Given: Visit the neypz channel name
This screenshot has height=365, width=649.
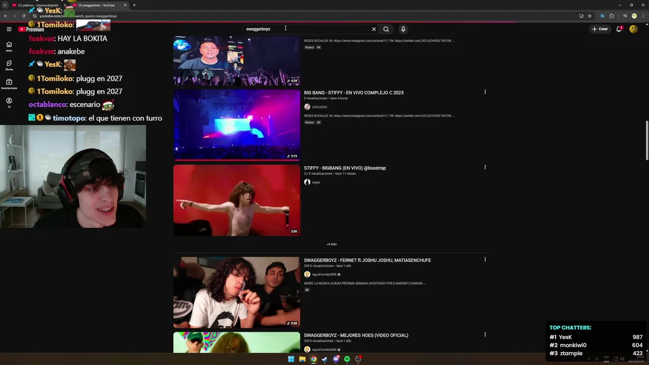Looking at the screenshot, I should [x=316, y=182].
